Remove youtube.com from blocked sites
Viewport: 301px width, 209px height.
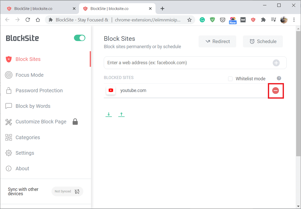click(x=276, y=90)
